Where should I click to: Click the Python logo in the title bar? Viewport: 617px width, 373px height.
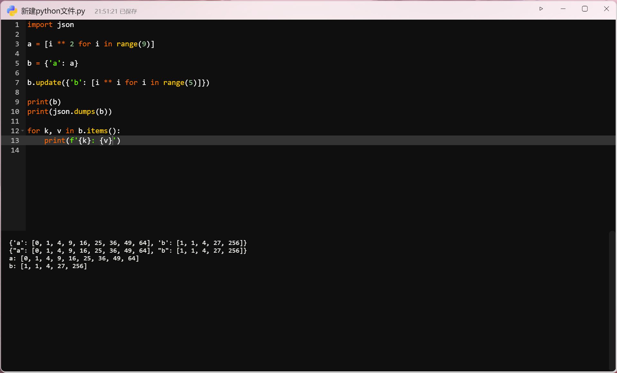pyautogui.click(x=12, y=10)
